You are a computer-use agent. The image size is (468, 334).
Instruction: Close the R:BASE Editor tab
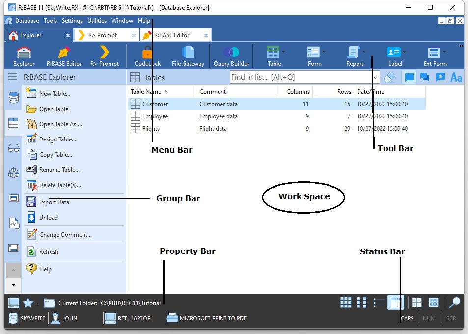(x=206, y=35)
